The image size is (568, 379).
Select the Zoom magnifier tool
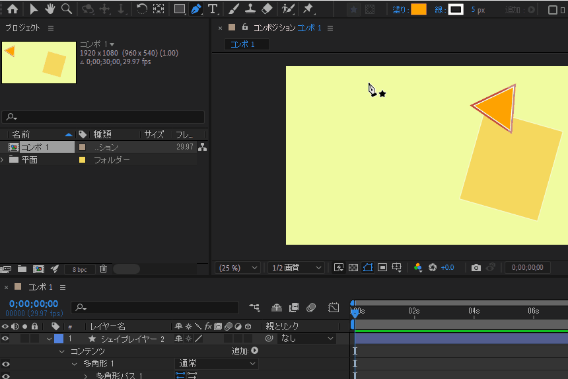[67, 9]
